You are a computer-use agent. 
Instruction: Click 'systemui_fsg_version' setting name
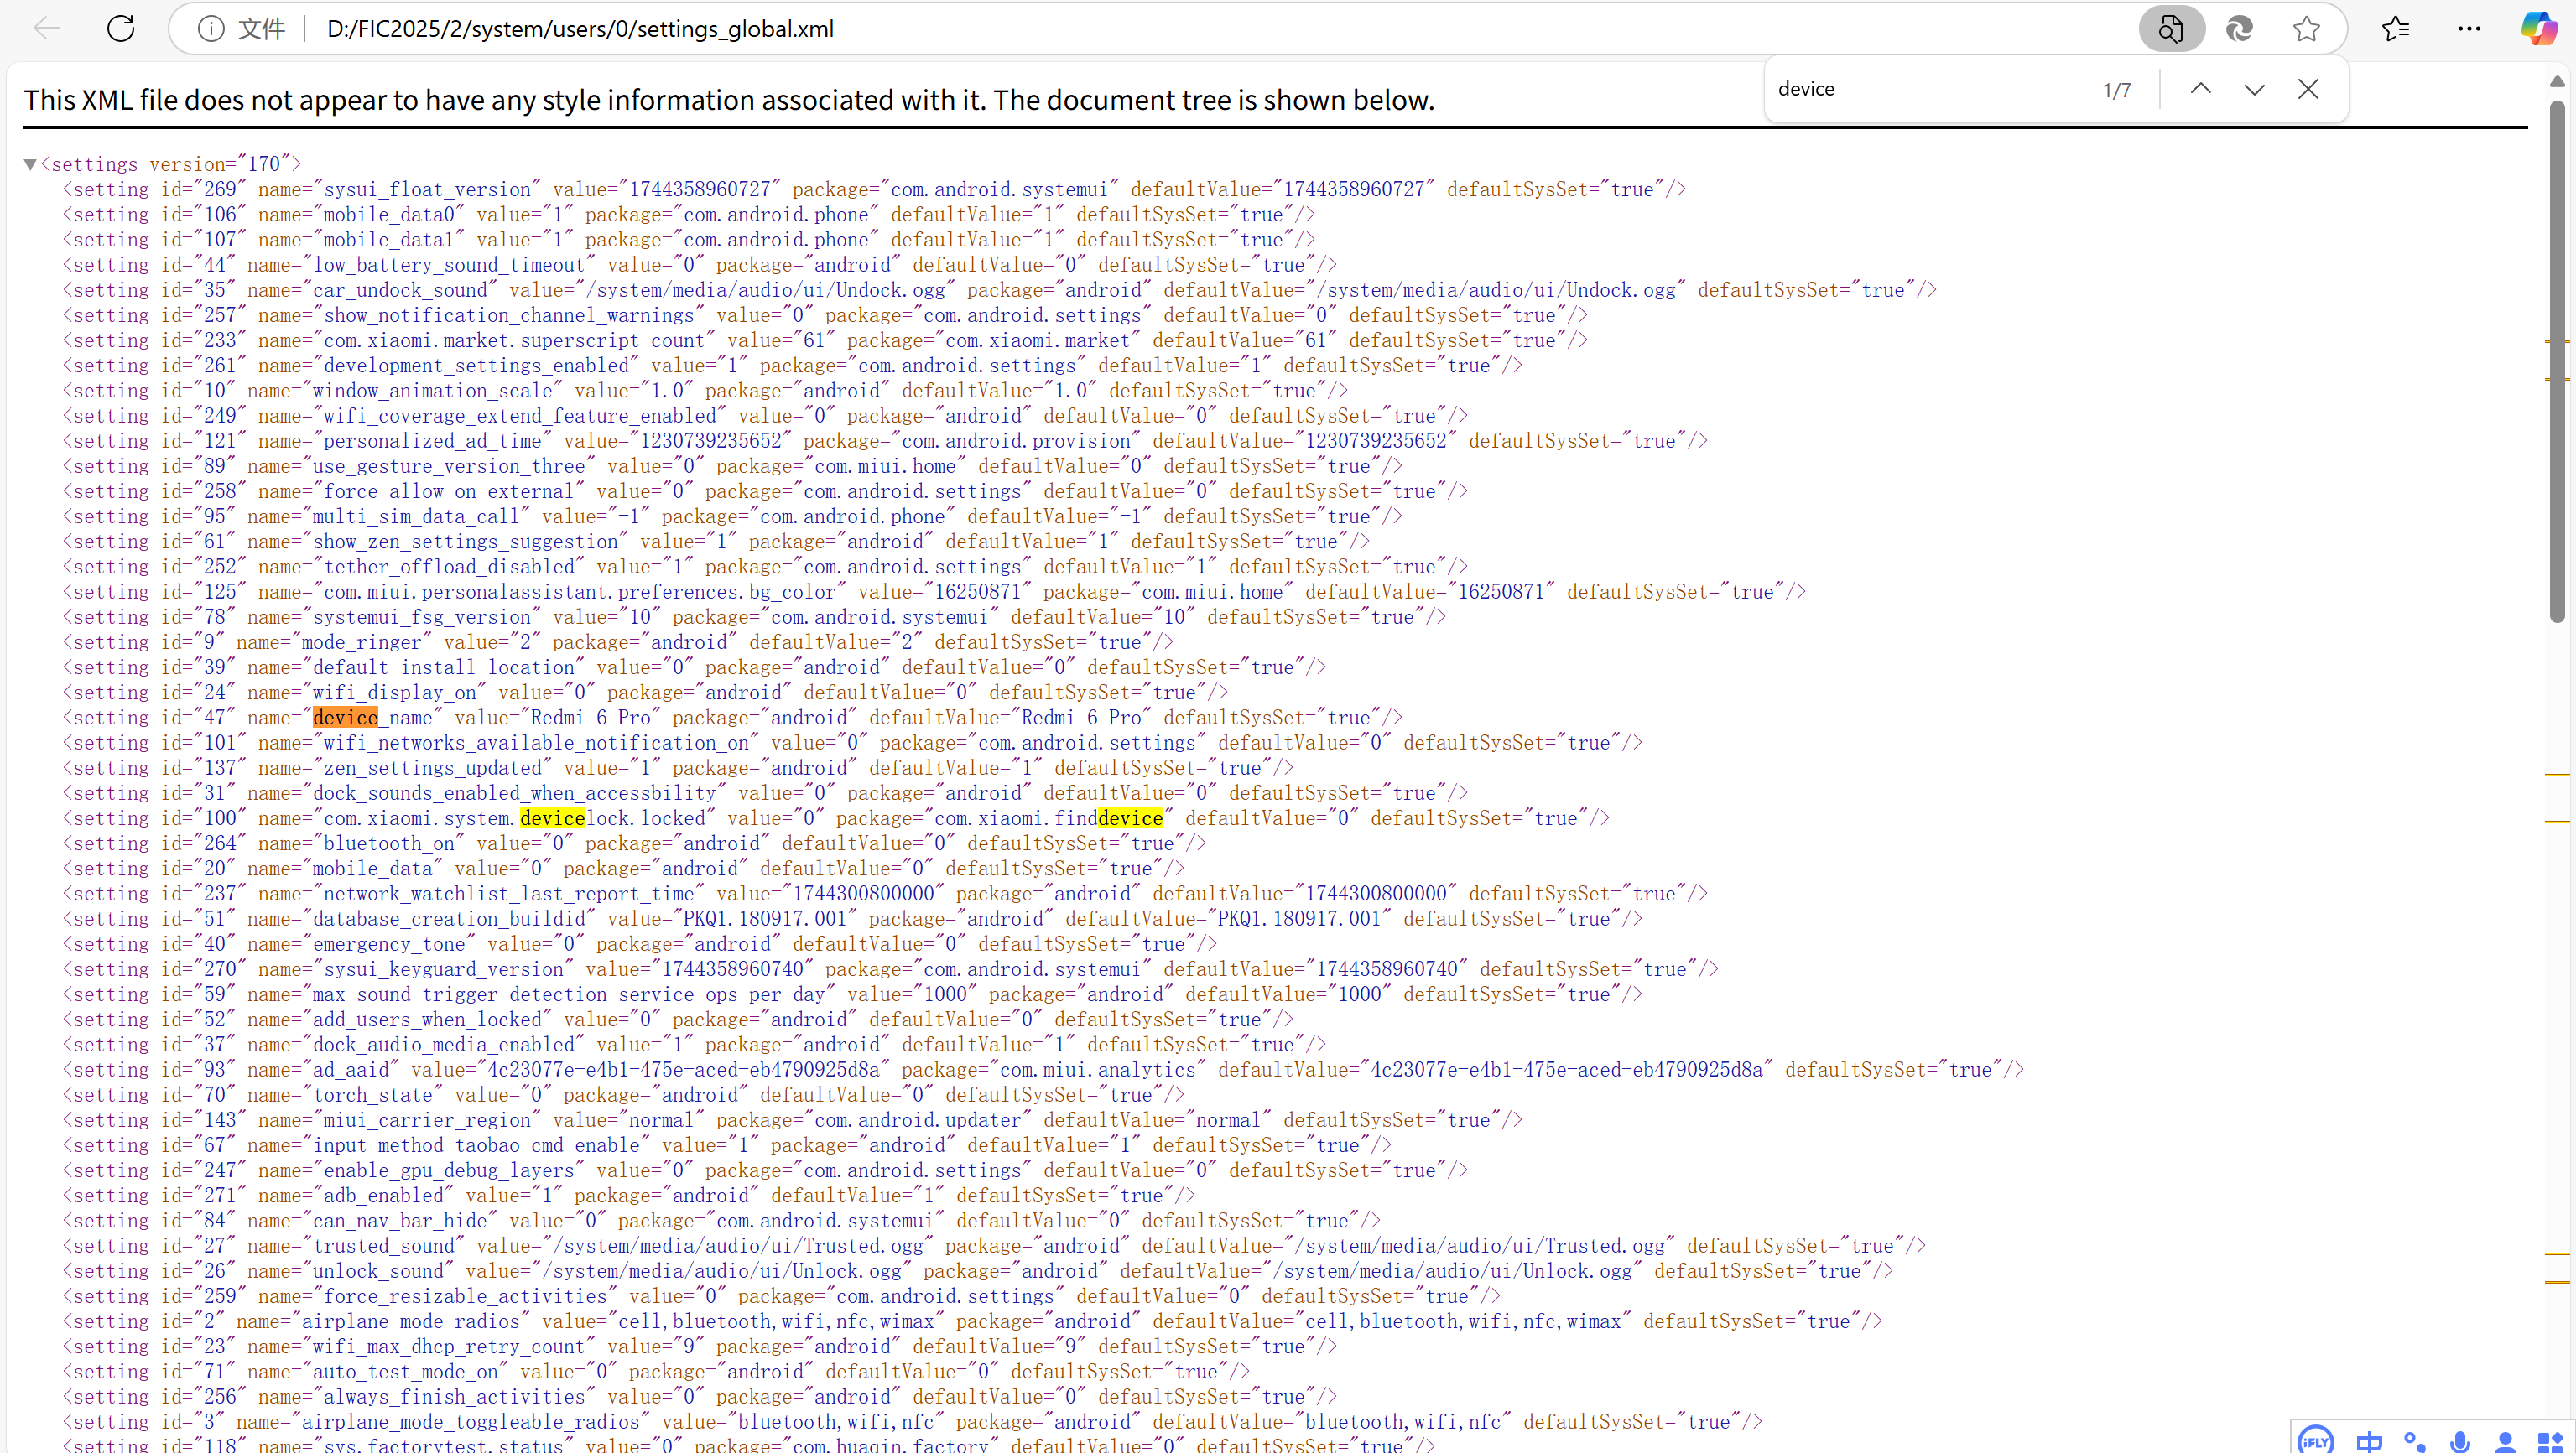(422, 618)
